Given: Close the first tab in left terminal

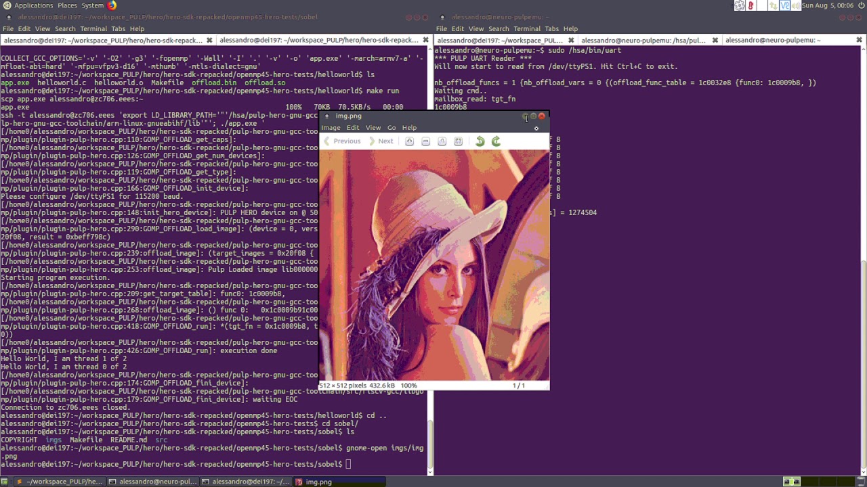Looking at the screenshot, I should tap(209, 41).
